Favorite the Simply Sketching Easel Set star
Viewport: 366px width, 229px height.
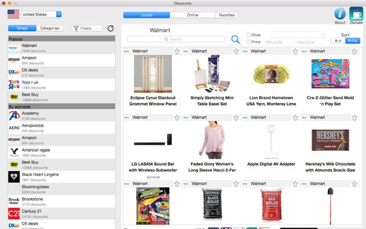click(236, 51)
